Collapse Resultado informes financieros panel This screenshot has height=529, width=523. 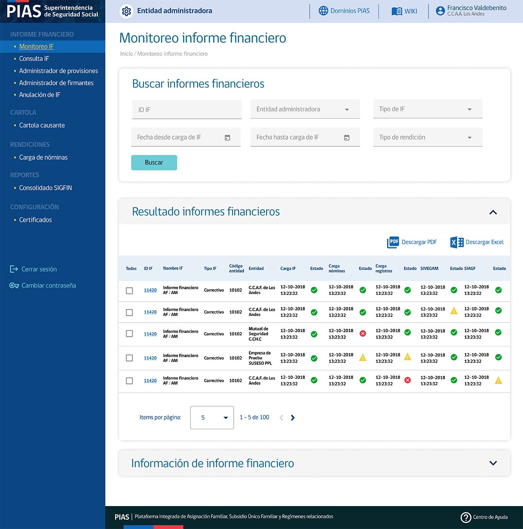493,212
